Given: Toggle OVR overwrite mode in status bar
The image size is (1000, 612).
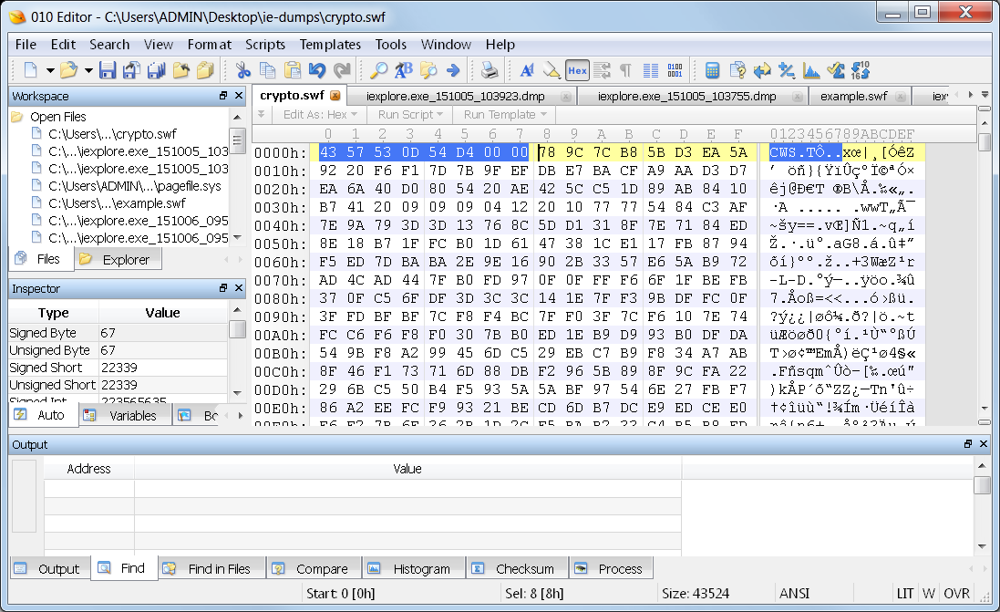Looking at the screenshot, I should click(956, 594).
